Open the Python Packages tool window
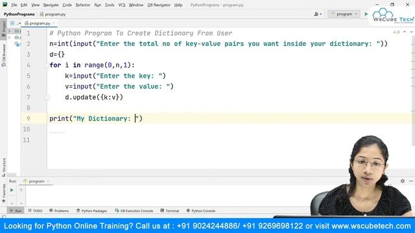This screenshot has height=233, width=415. (91, 211)
